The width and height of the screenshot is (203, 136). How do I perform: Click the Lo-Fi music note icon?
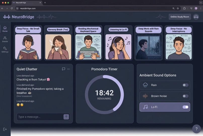[145, 107]
